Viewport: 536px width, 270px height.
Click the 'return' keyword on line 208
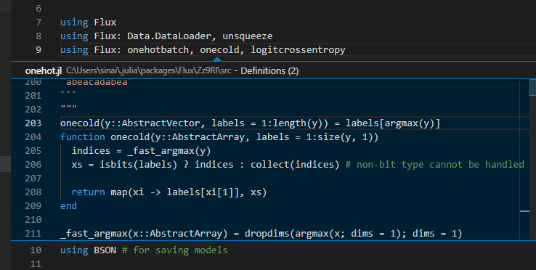point(88,192)
